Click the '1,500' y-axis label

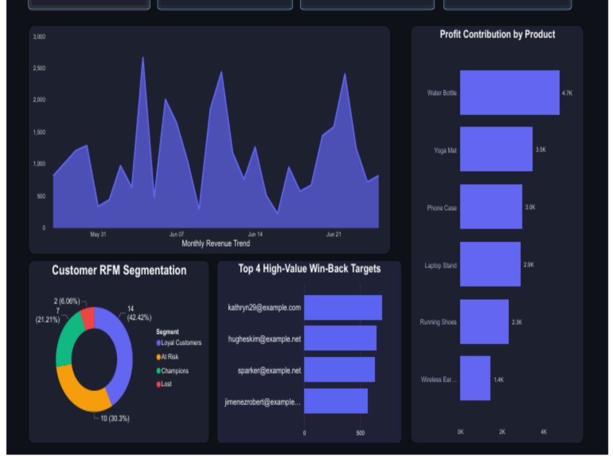coord(39,132)
